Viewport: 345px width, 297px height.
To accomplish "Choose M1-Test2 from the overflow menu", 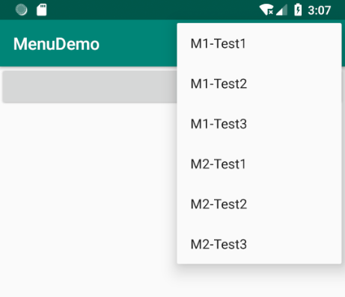I will click(259, 84).
